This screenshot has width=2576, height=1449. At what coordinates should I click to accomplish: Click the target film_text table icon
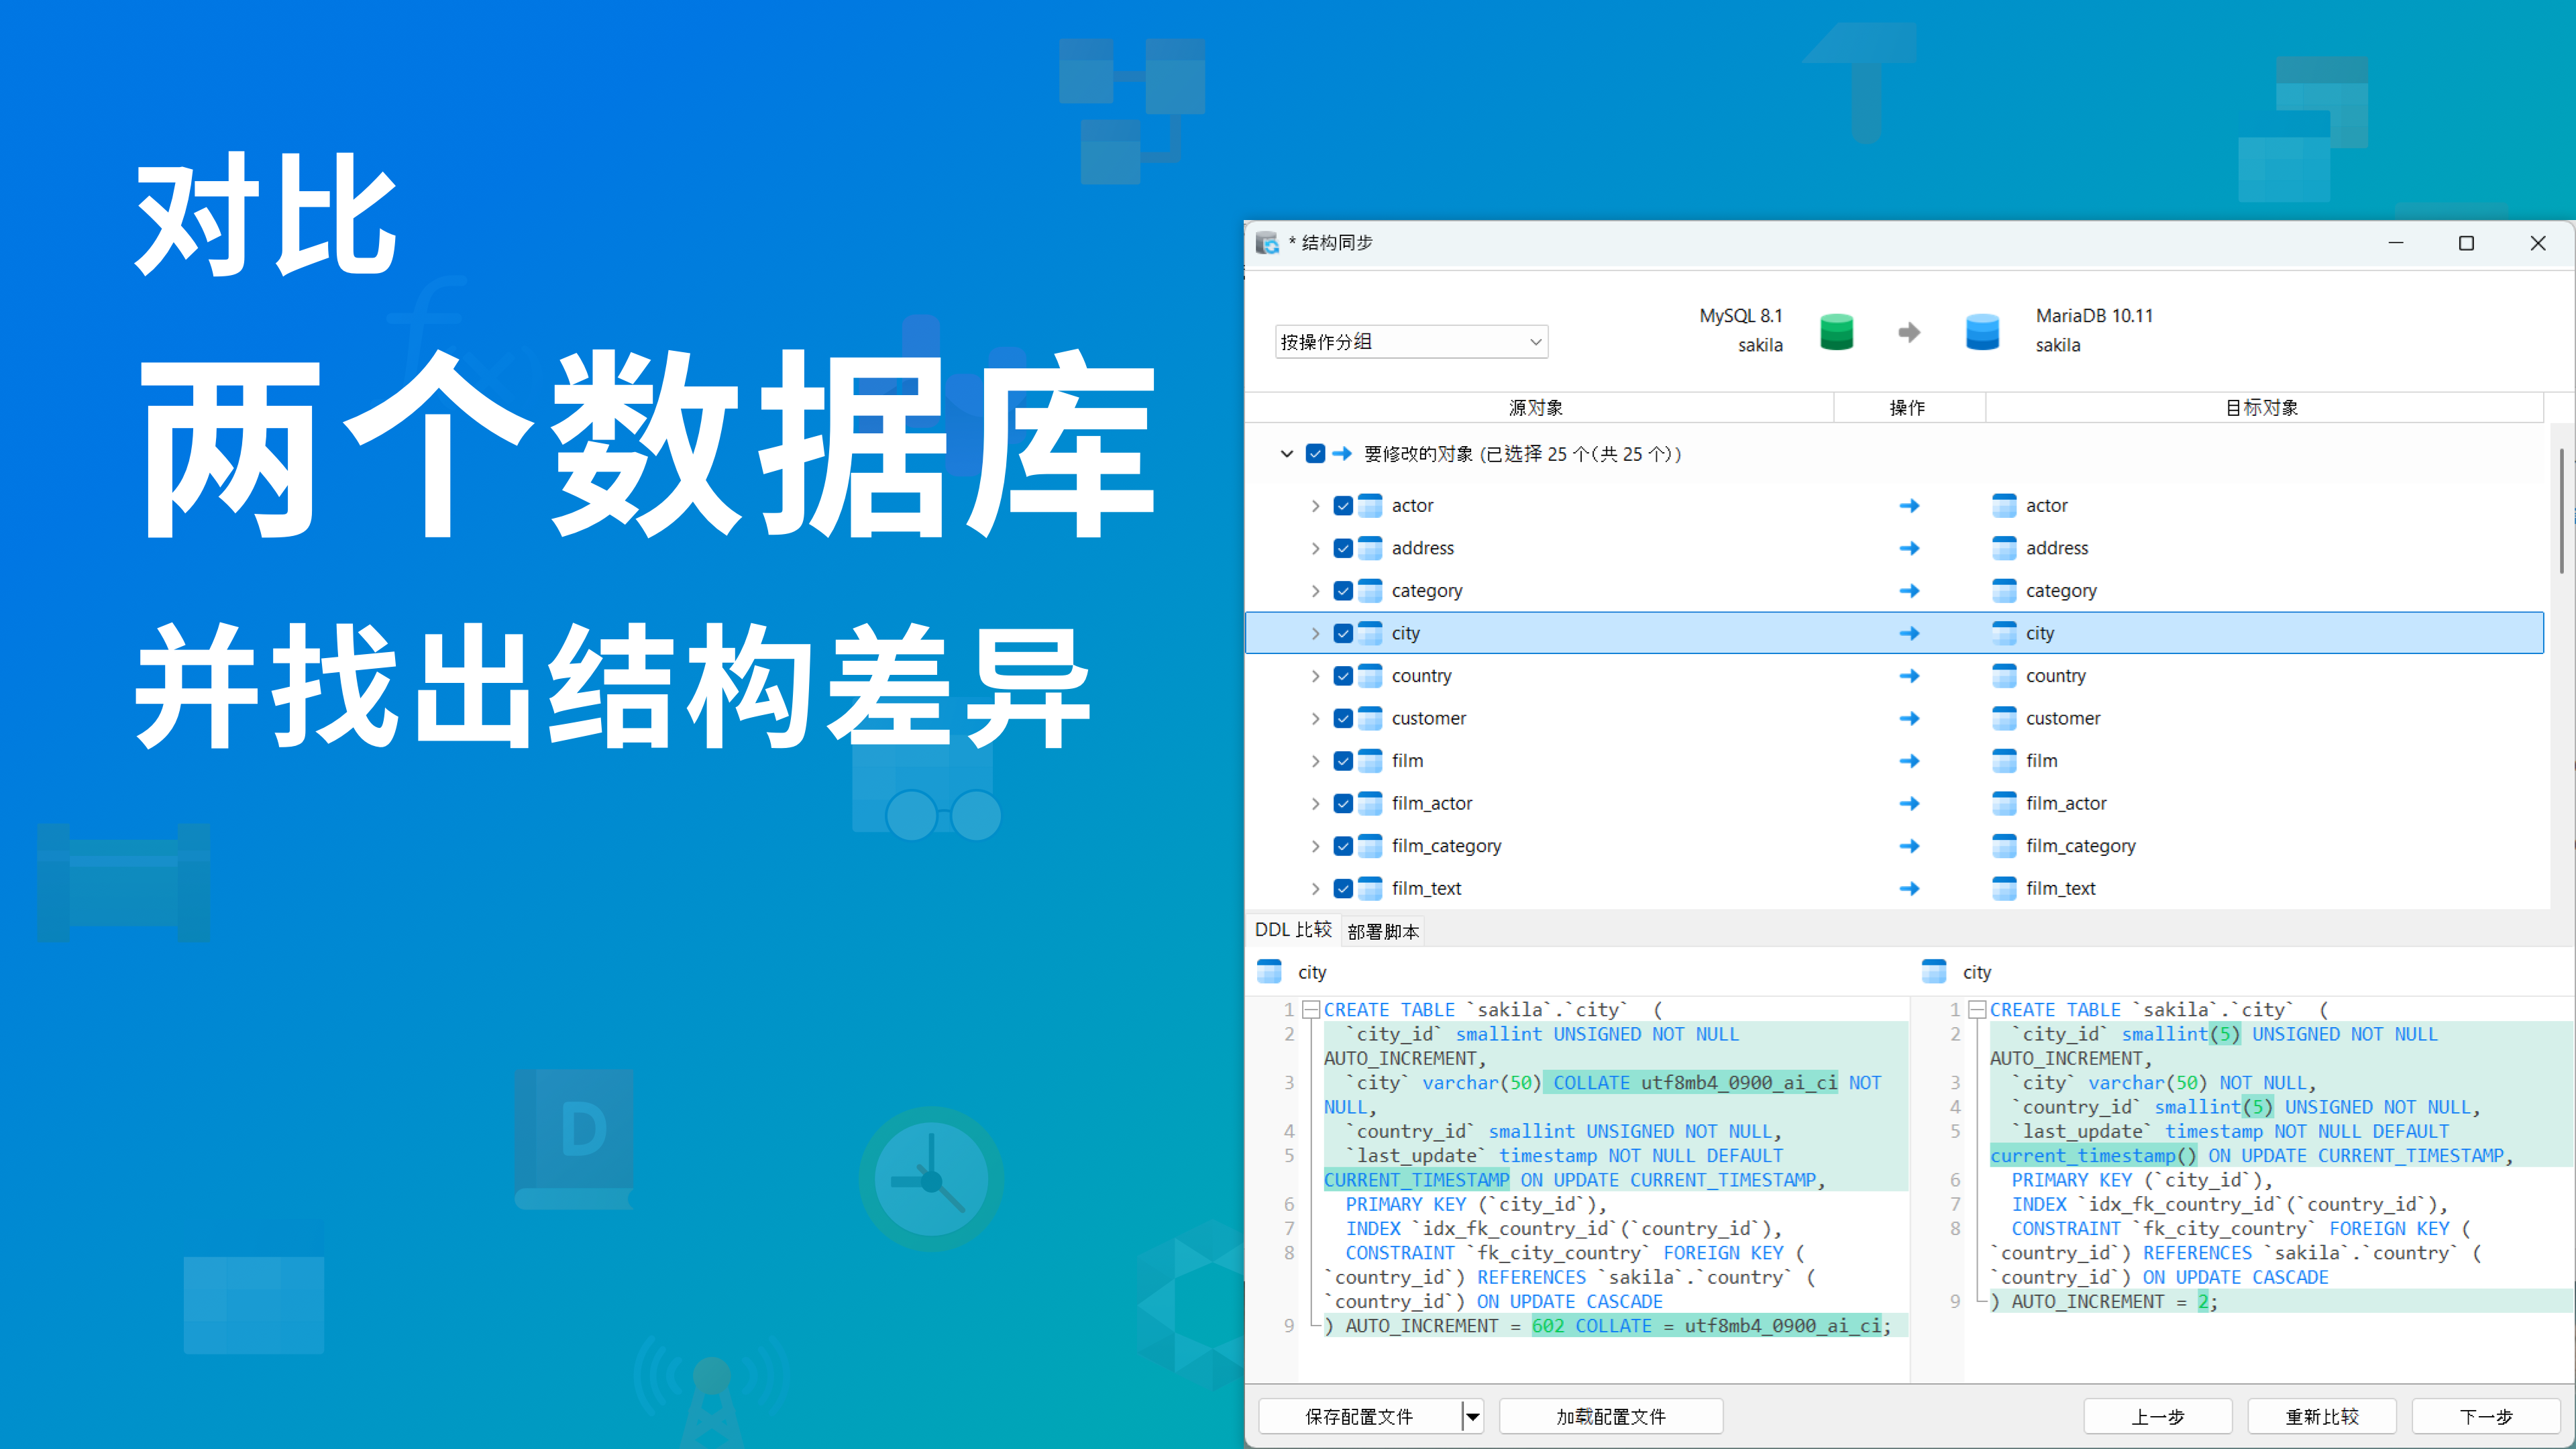[x=2004, y=888]
